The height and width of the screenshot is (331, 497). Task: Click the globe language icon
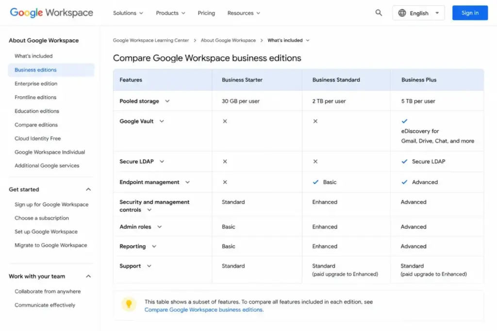[x=402, y=13]
